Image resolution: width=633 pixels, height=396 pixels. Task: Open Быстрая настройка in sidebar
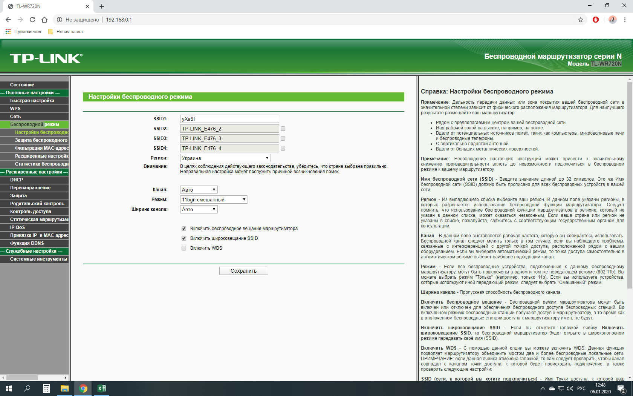(x=34, y=101)
